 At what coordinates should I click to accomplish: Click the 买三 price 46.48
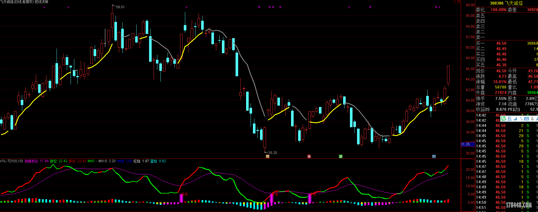pos(501,54)
